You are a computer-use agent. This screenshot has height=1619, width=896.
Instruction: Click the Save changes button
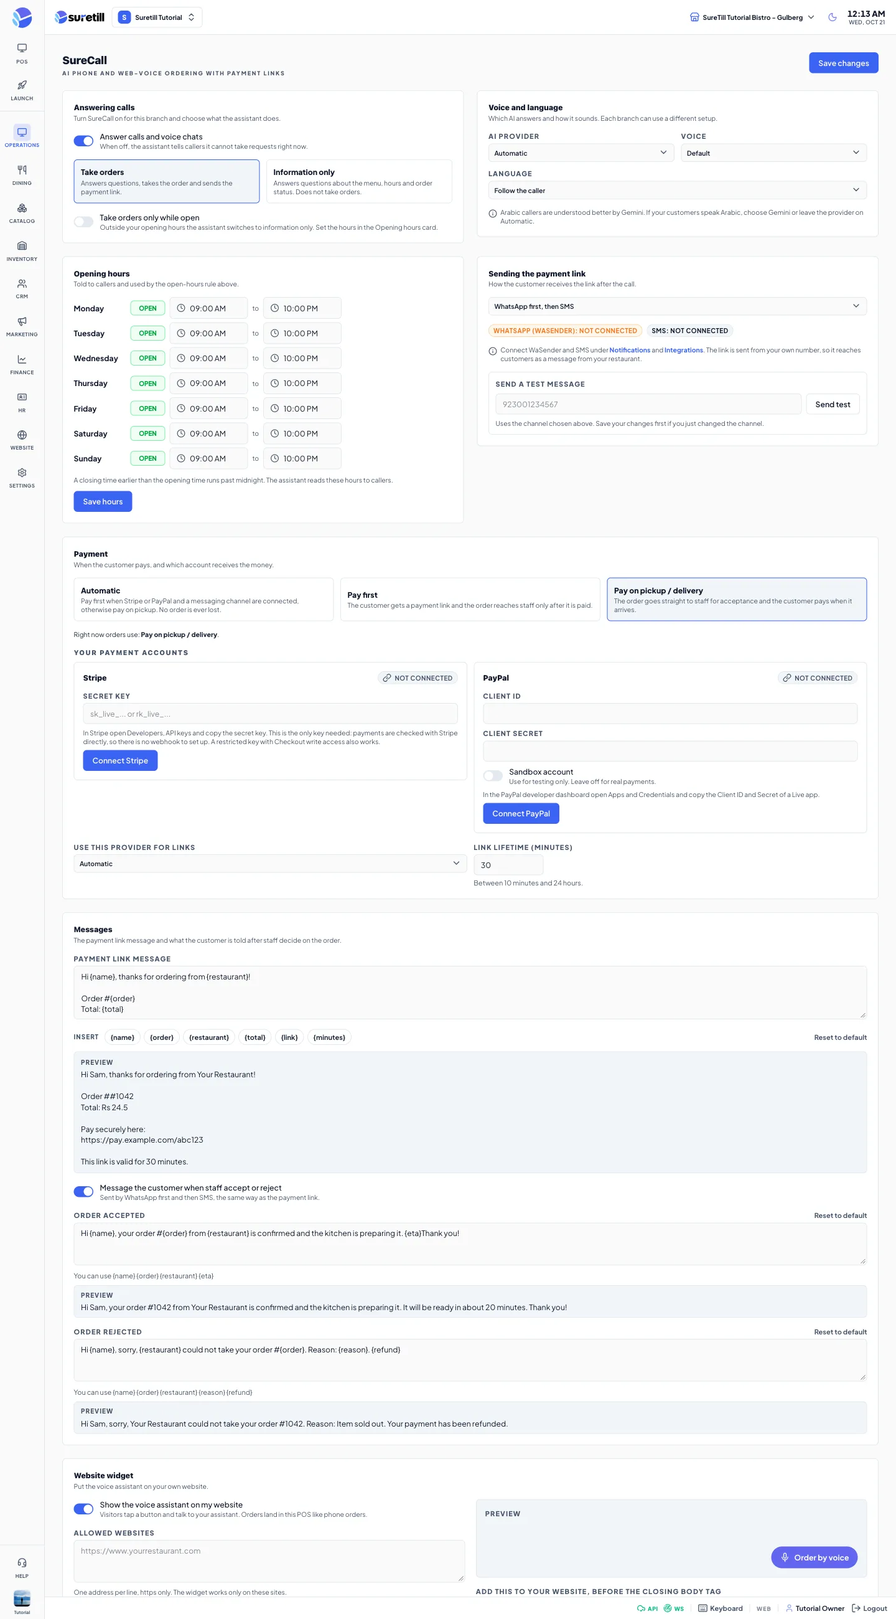click(843, 63)
